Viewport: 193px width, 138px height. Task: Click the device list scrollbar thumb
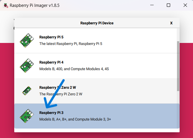pos(178,66)
